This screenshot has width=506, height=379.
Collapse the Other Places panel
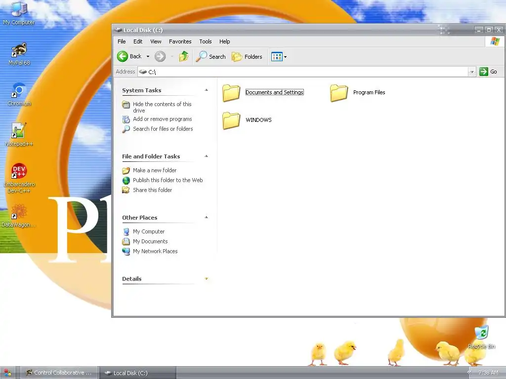(x=206, y=218)
